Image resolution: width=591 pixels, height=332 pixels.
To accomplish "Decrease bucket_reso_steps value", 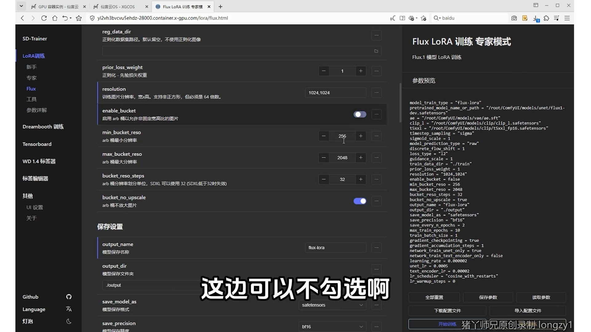I will point(324,179).
